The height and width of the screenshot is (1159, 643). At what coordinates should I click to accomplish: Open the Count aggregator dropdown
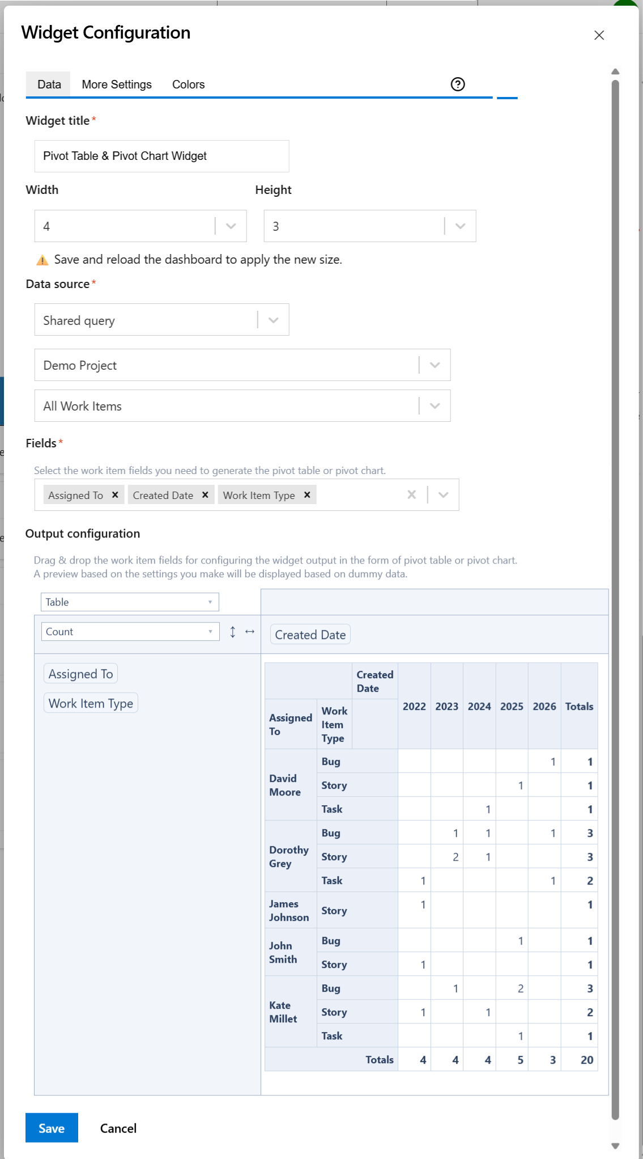click(x=130, y=632)
